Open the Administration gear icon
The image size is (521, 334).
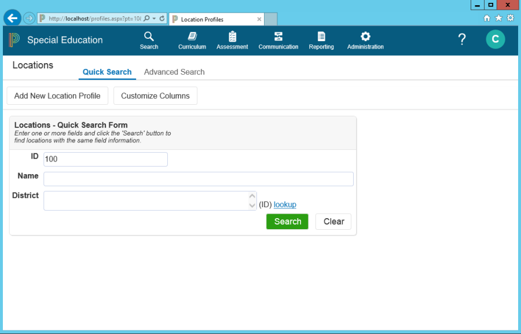[365, 37]
